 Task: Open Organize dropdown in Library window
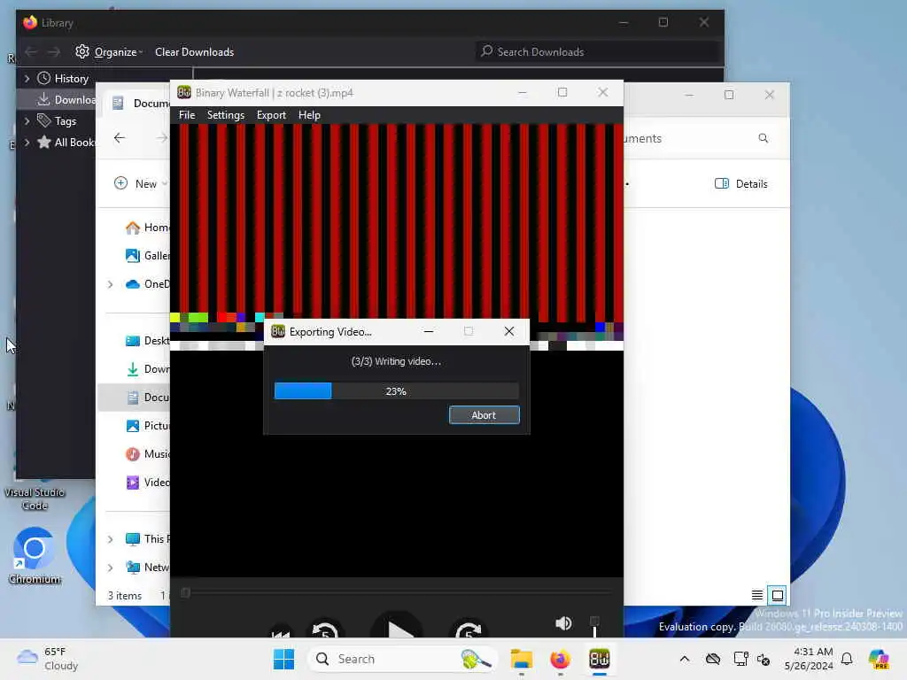(109, 52)
